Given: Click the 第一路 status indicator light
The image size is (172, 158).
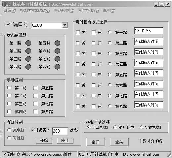Looking at the screenshot, I should point(28,43).
